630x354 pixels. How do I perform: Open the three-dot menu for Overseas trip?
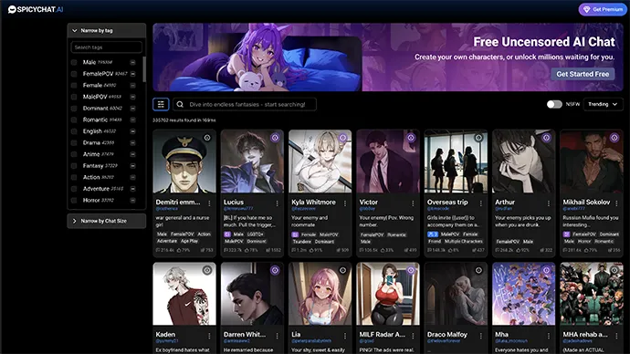click(481, 203)
